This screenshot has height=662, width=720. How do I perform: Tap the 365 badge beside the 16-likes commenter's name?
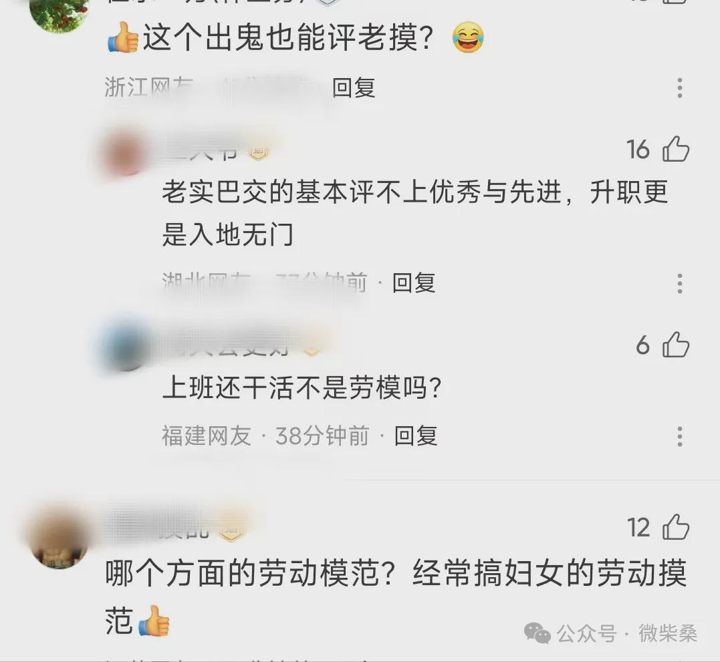258,152
